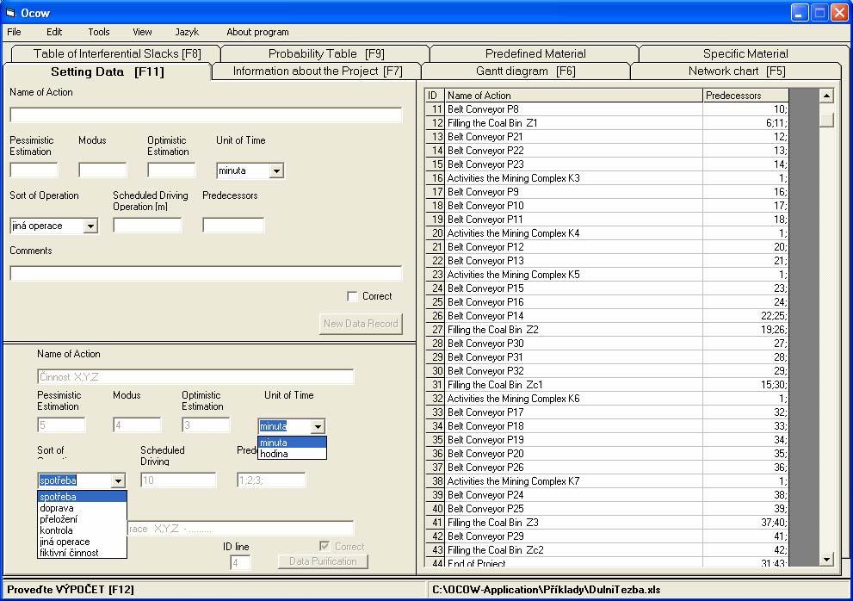Switch to Table of Interferential Slacks tab
This screenshot has width=853, height=601.
pos(117,53)
